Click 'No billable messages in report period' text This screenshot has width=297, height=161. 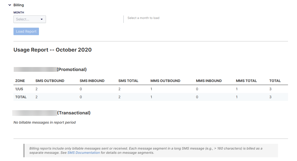pyautogui.click(x=44, y=122)
